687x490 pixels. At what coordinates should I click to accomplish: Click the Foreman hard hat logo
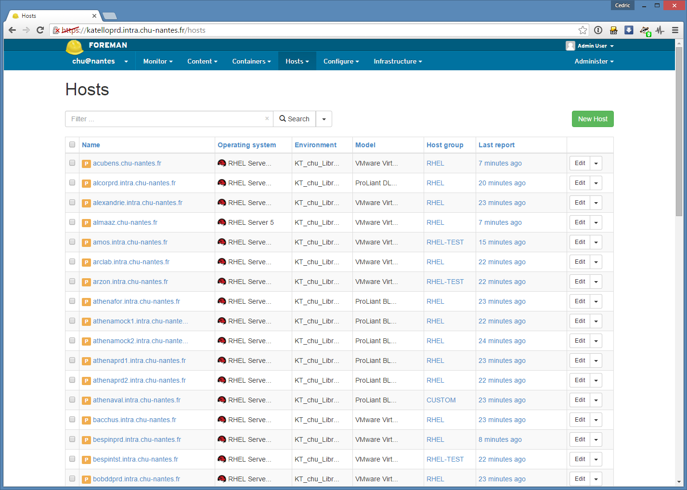74,47
